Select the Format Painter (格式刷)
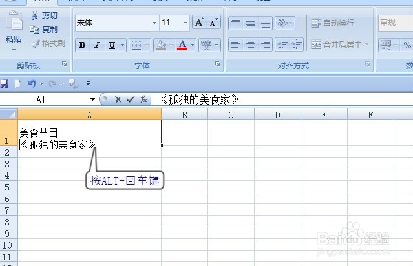The image size is (413, 266). pyautogui.click(x=48, y=44)
